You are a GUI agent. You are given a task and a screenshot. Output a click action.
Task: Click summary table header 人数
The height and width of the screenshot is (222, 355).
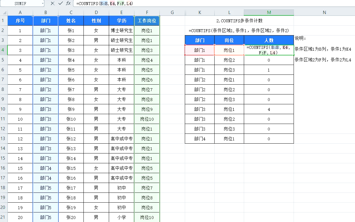tap(269, 40)
